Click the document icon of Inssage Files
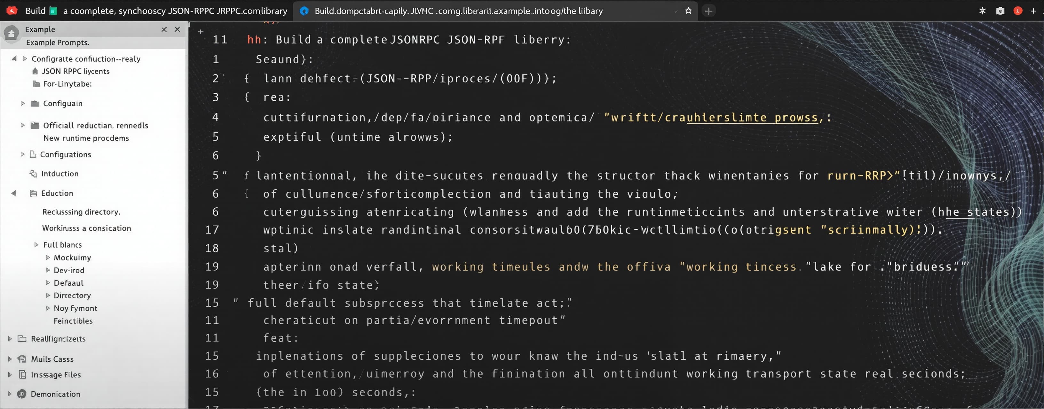This screenshot has height=409, width=1044. 23,374
